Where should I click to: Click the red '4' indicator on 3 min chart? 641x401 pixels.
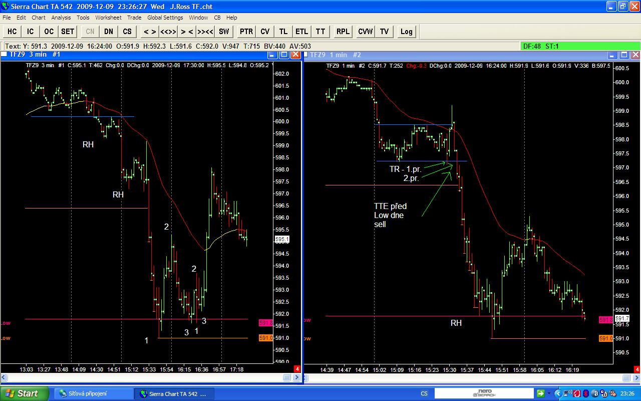(x=297, y=369)
